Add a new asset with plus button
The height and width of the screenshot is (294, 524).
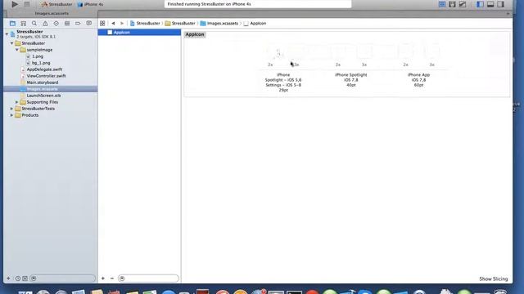pyautogui.click(x=103, y=278)
